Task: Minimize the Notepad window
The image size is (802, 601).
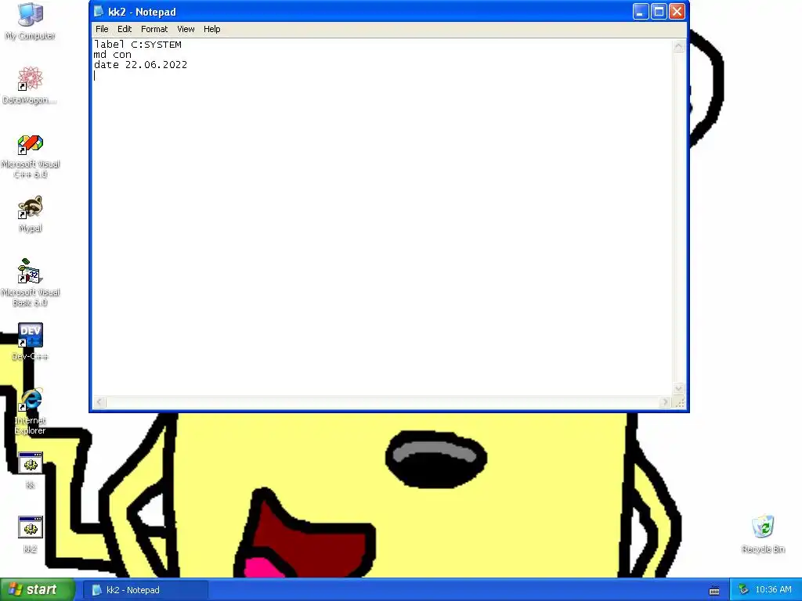Action: (x=641, y=11)
